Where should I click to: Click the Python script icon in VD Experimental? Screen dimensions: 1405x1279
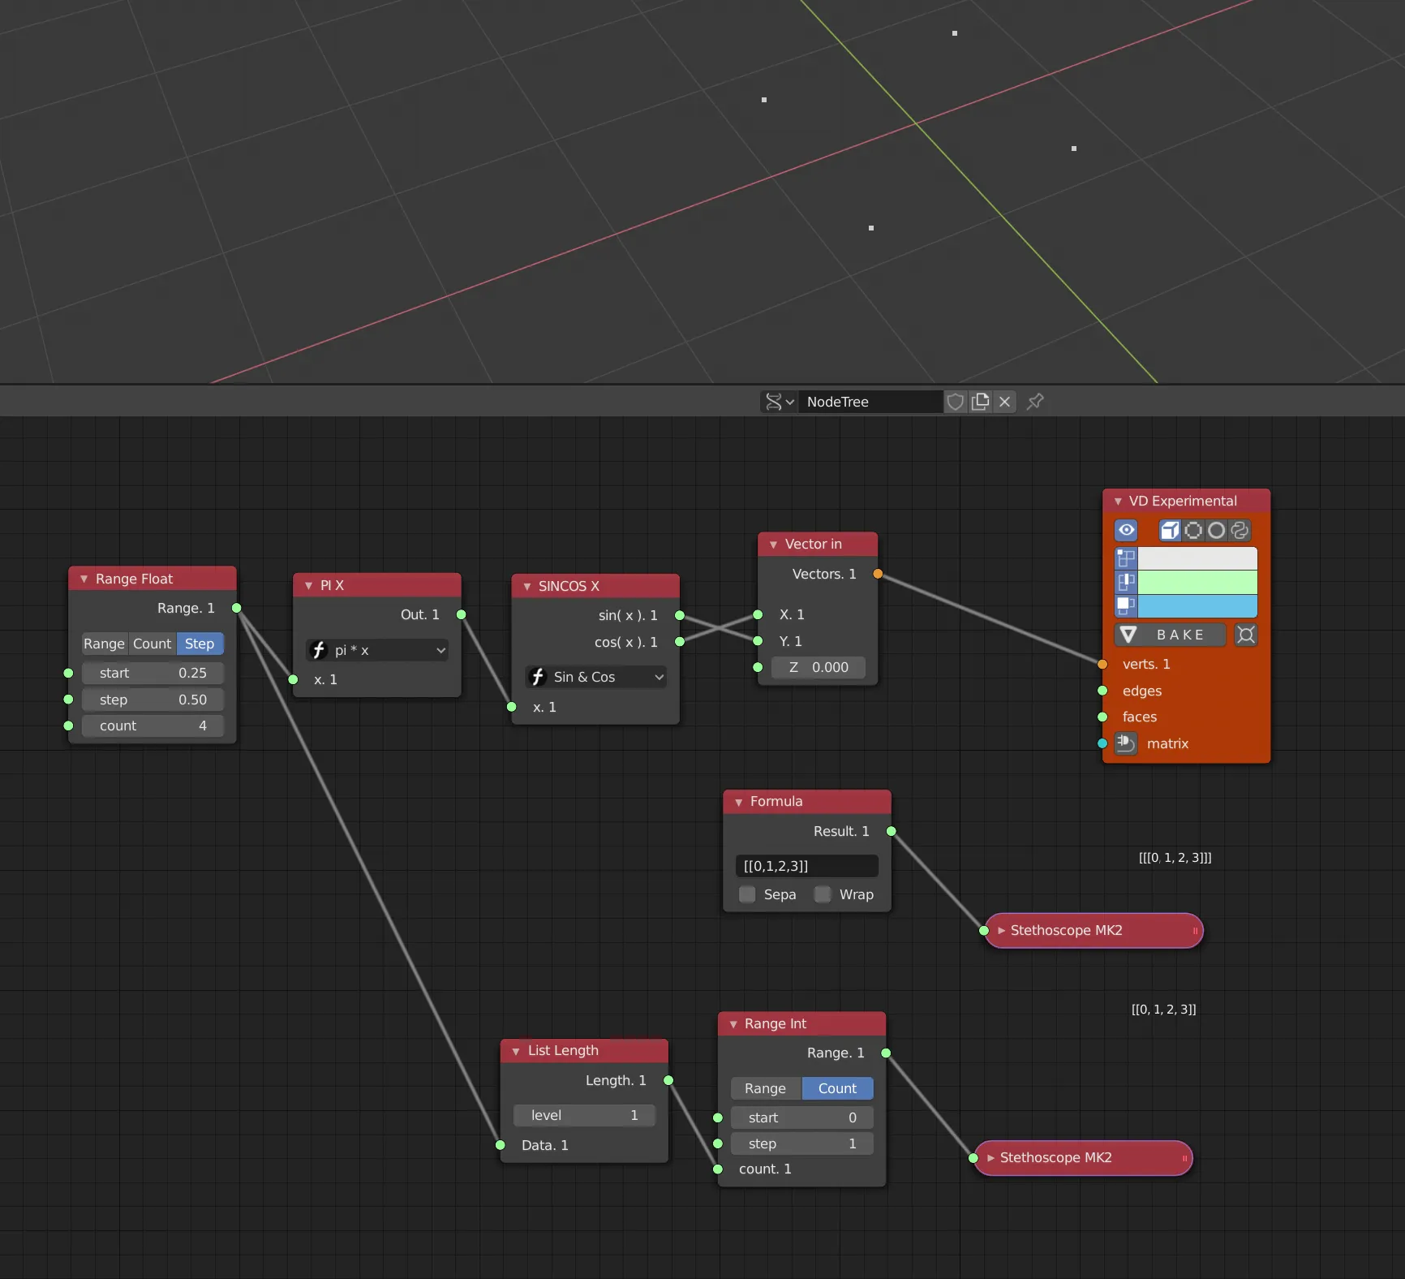(x=1240, y=531)
